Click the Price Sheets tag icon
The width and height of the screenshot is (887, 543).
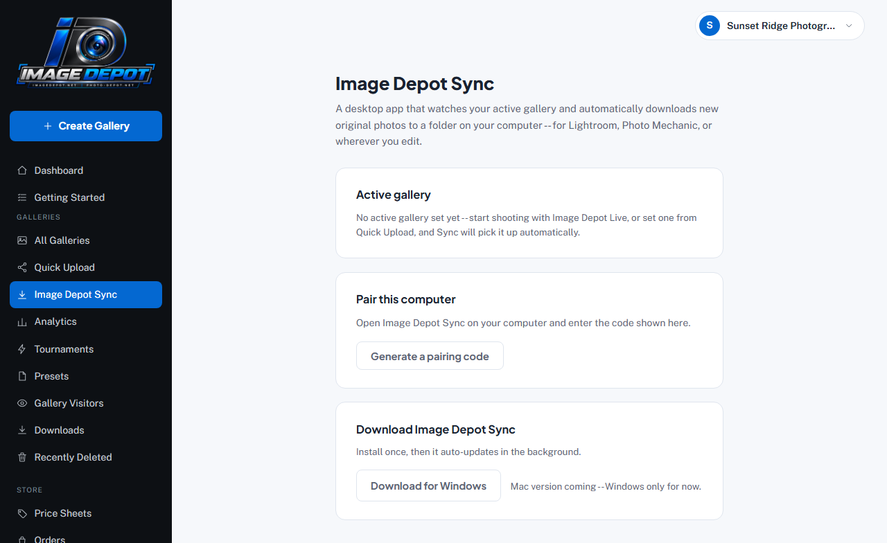click(x=22, y=513)
